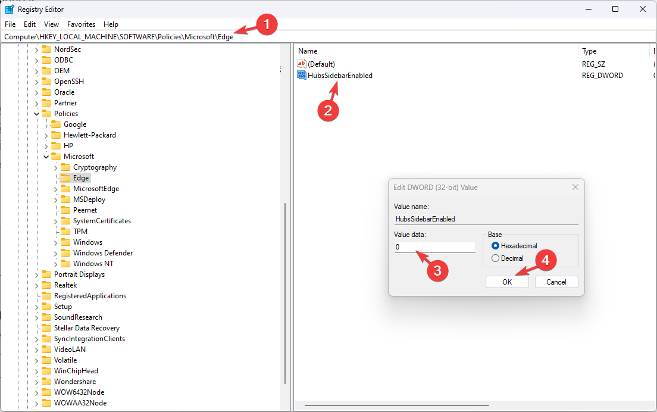Select the Realtek folder icon
Image resolution: width=657 pixels, height=412 pixels.
[x=46, y=285]
